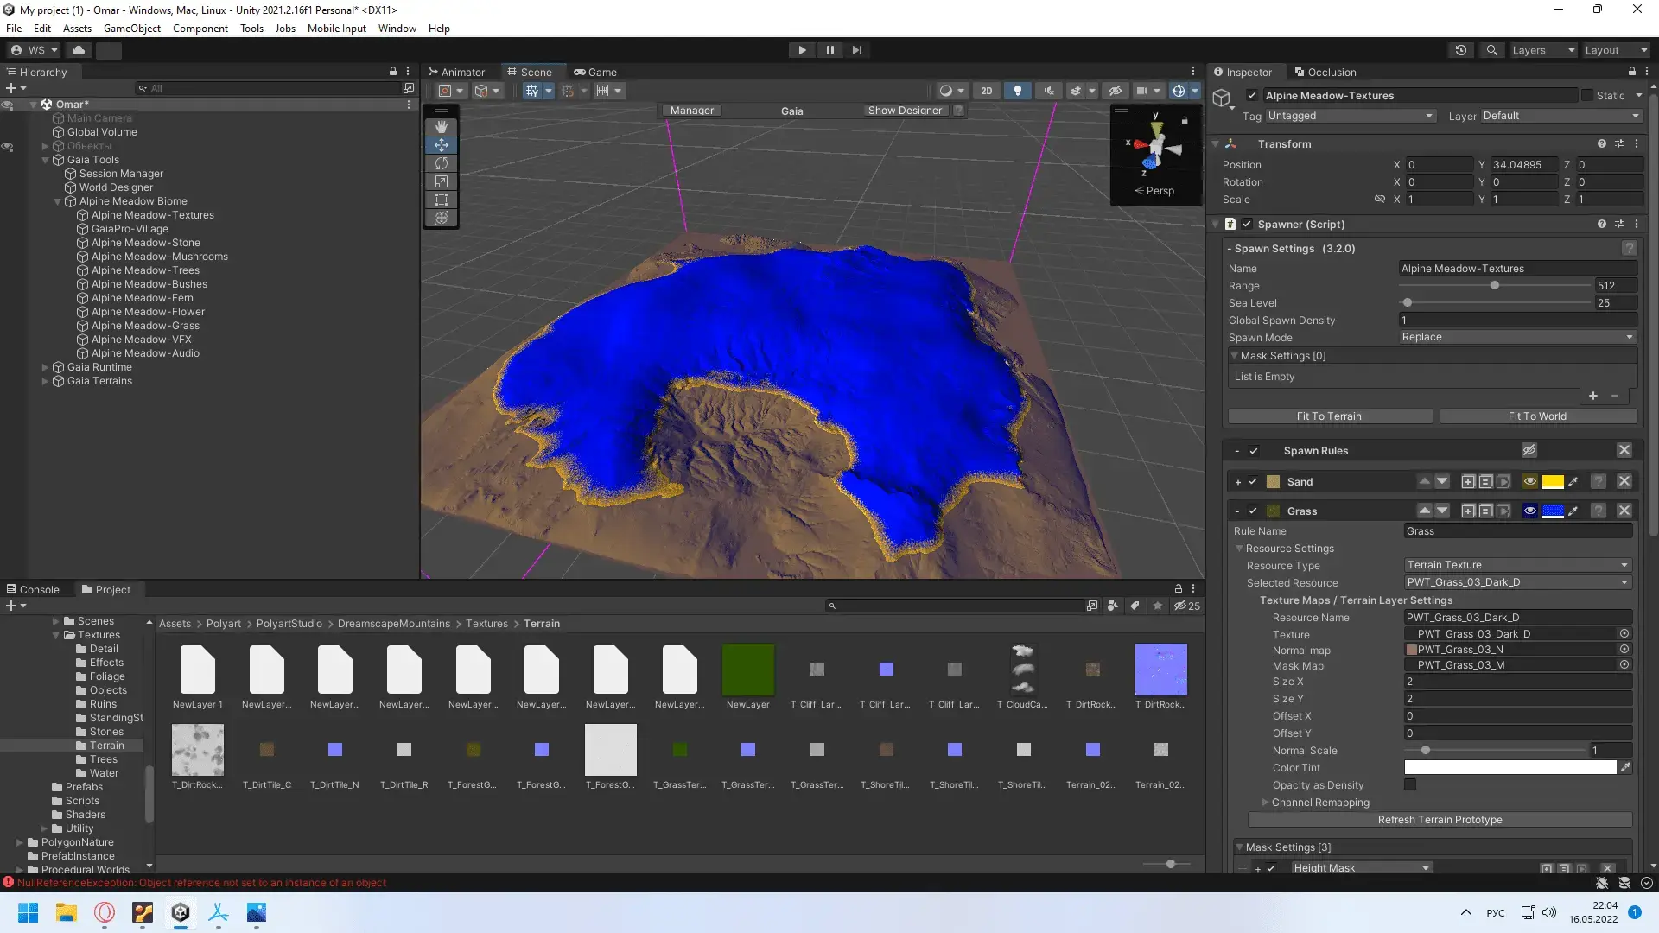Viewport: 1659px width, 933px height.
Task: Click the Fit To Terrain button
Action: (1327, 416)
